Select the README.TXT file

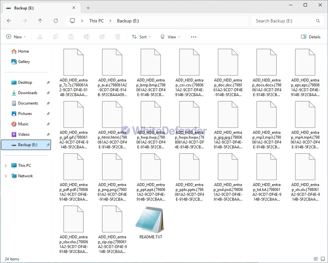151,222
